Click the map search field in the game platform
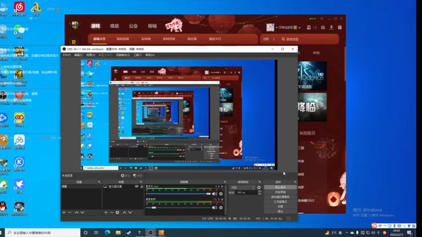The width and height of the screenshot is (422, 237). [x=310, y=39]
